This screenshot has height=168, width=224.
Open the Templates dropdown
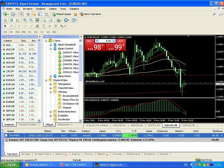[74, 20]
